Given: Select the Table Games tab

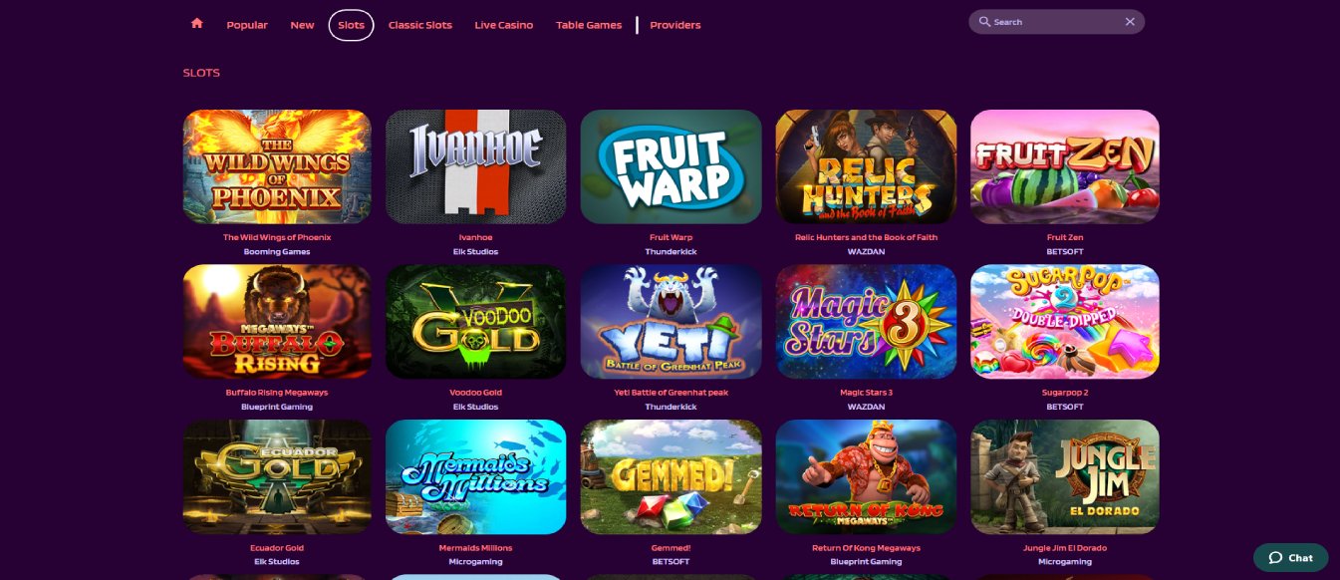Looking at the screenshot, I should [589, 25].
